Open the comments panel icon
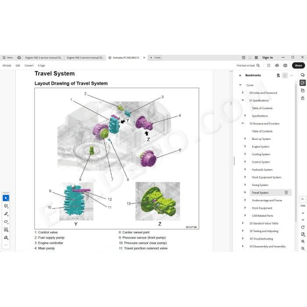Image resolution: width=307 pixels, height=307 pixels. pyautogui.click(x=303, y=75)
